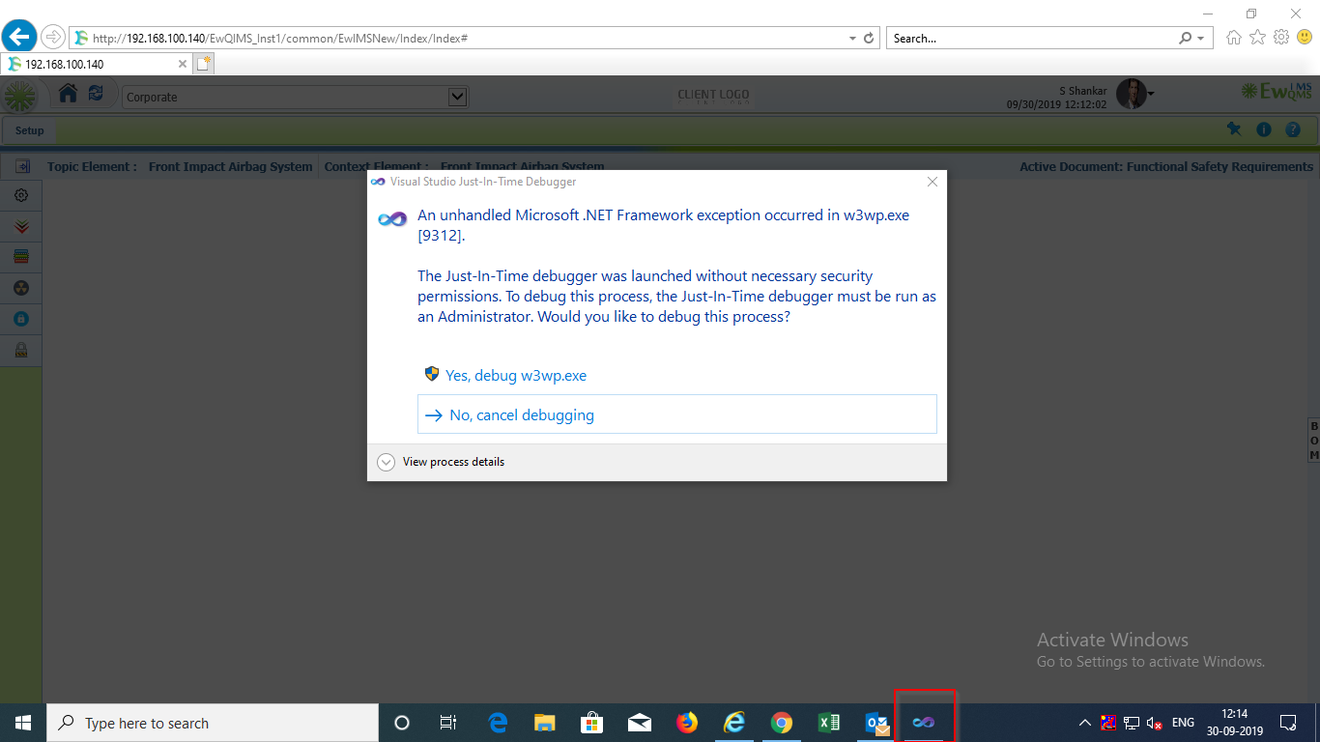Click the blue help question icon

click(1293, 129)
